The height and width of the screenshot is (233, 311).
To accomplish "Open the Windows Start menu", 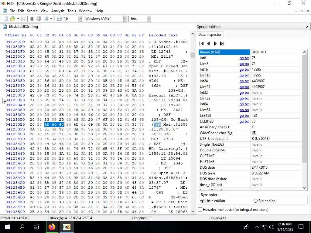I will pos(7,227).
